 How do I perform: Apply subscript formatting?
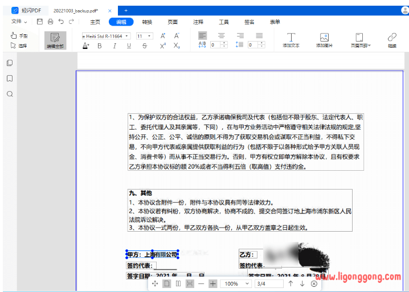click(177, 46)
